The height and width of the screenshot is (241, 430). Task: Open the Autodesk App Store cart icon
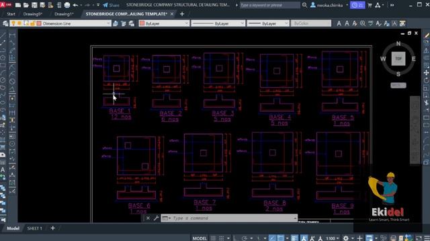tap(370, 5)
